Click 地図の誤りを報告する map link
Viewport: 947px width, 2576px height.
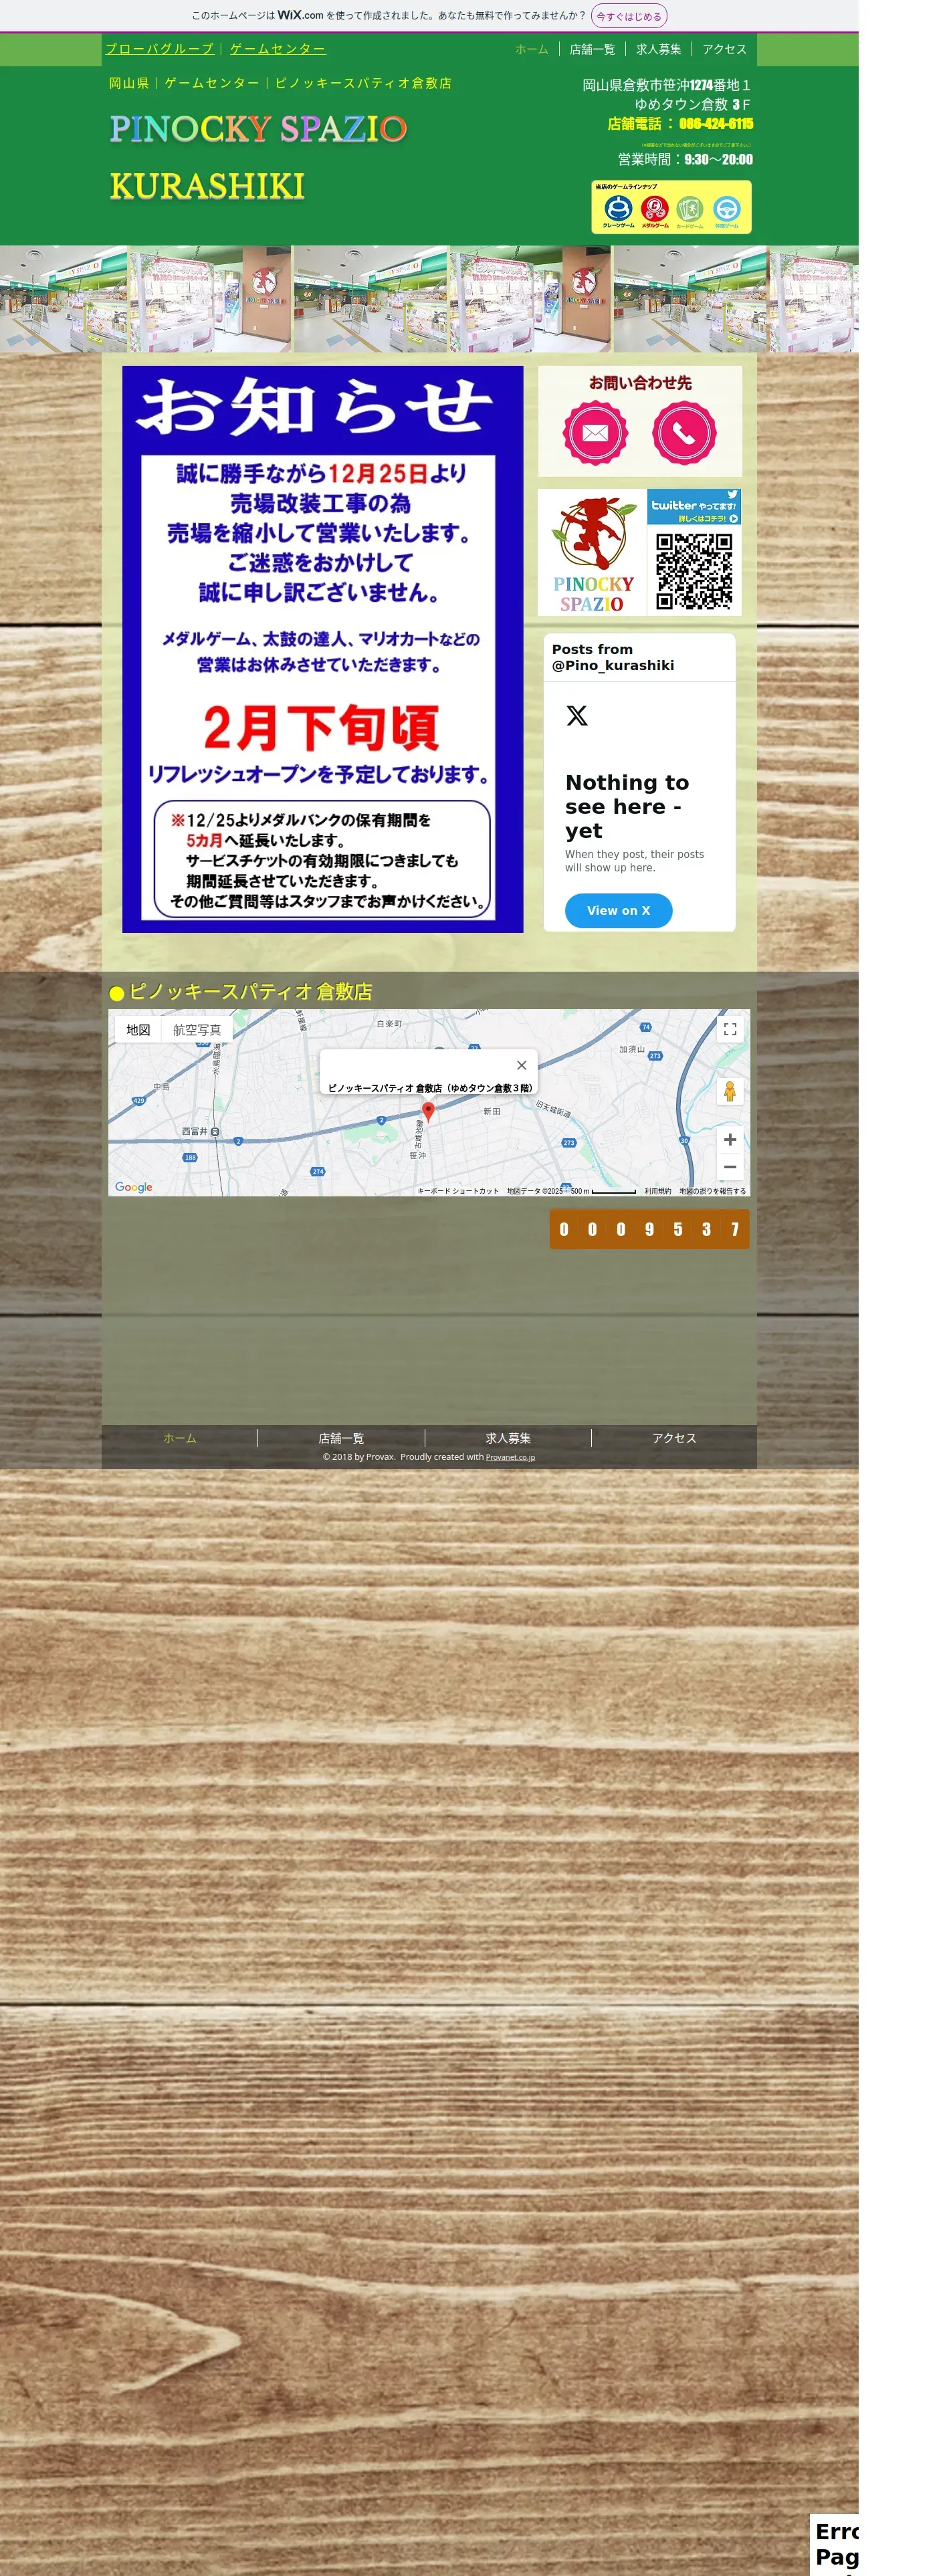click(712, 1191)
